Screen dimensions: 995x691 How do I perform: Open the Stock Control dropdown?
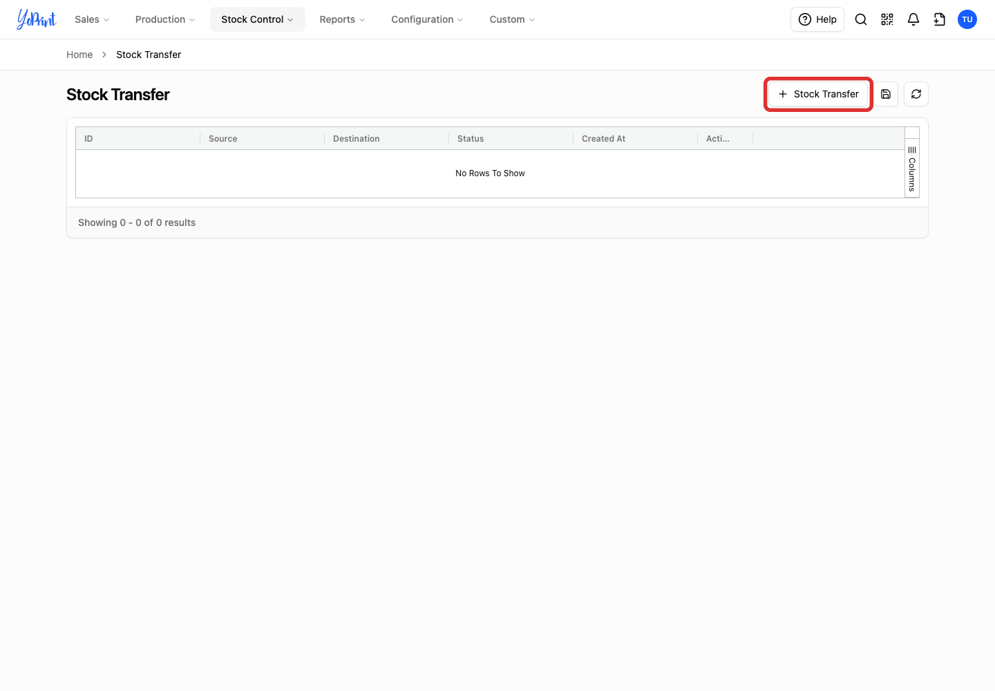[x=258, y=19]
